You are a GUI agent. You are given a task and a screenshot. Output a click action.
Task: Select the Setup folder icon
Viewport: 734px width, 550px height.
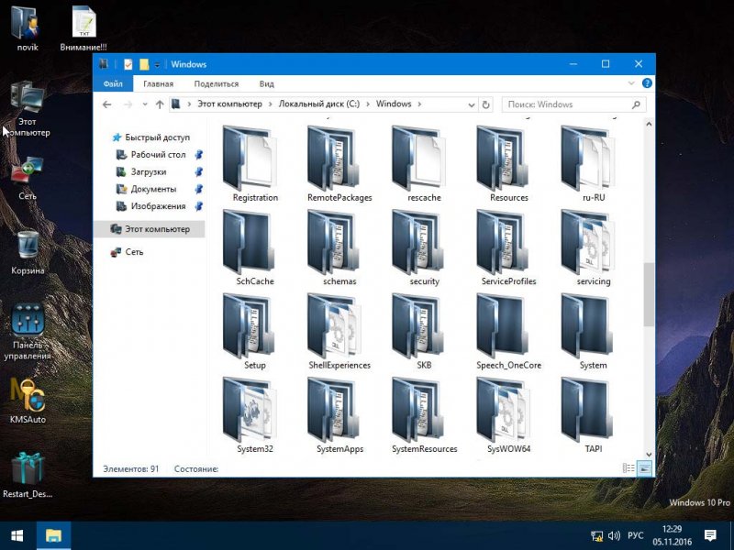pos(250,326)
